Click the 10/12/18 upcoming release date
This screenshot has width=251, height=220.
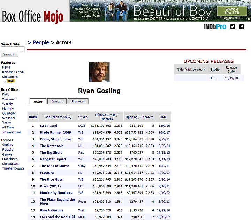[x=231, y=78]
